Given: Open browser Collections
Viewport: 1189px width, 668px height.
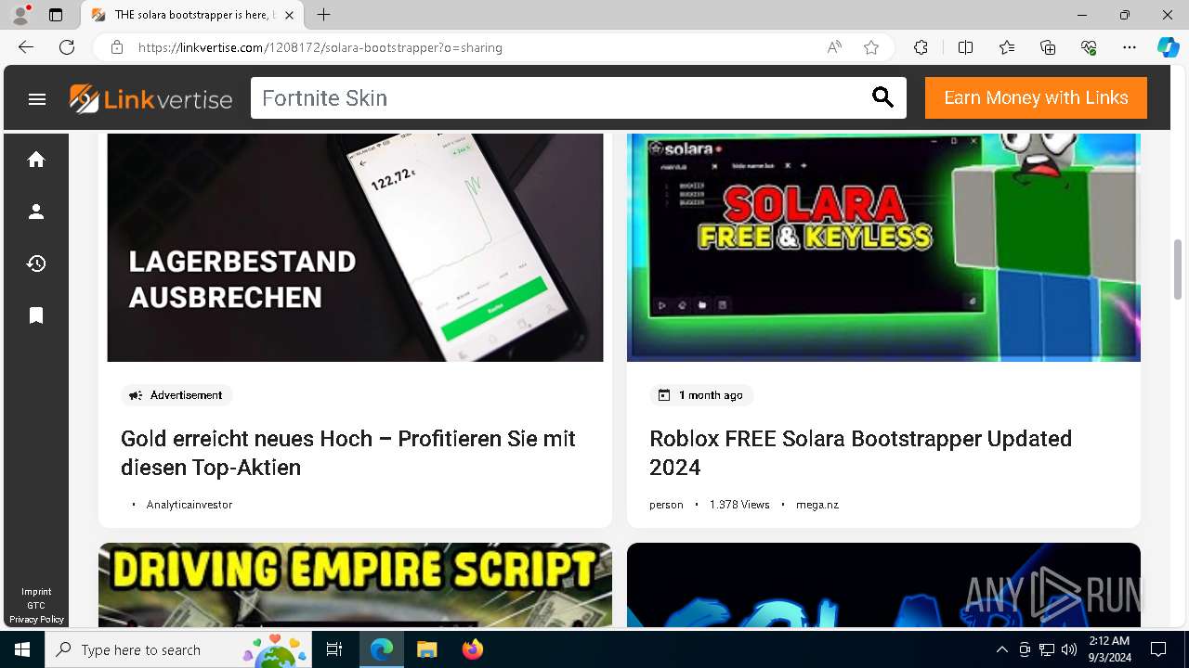Looking at the screenshot, I should [x=1048, y=47].
